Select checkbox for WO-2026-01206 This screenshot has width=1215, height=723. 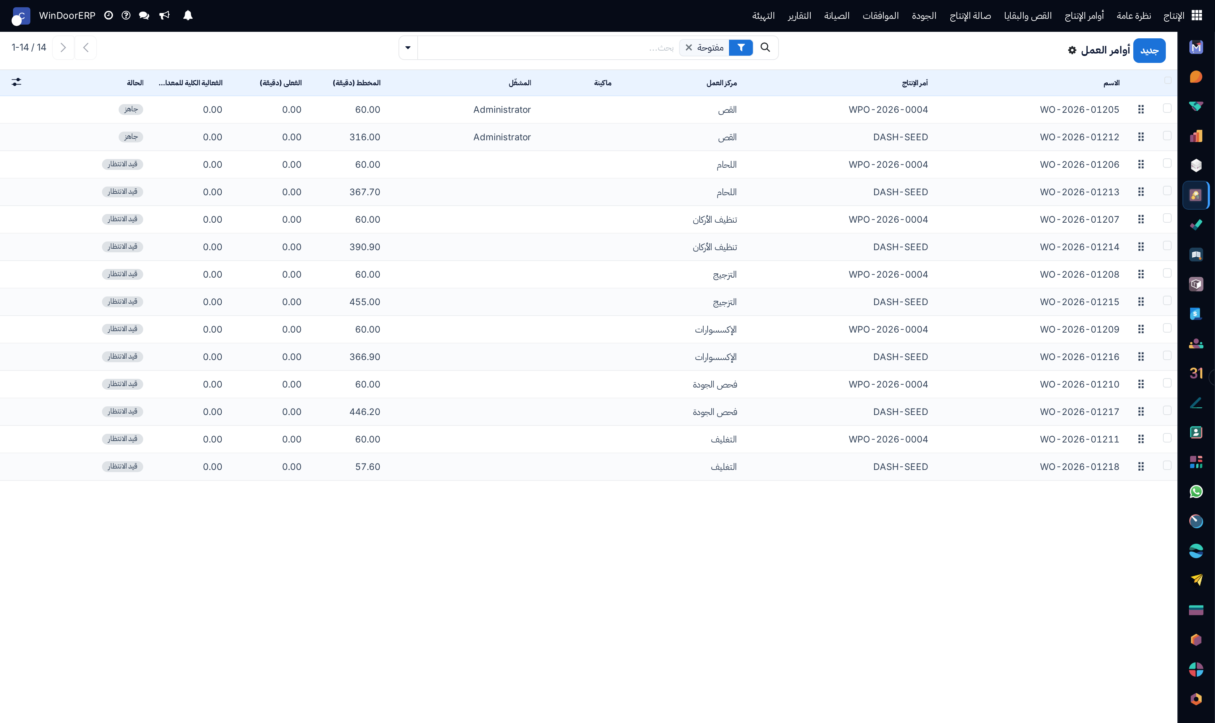pos(1167,163)
